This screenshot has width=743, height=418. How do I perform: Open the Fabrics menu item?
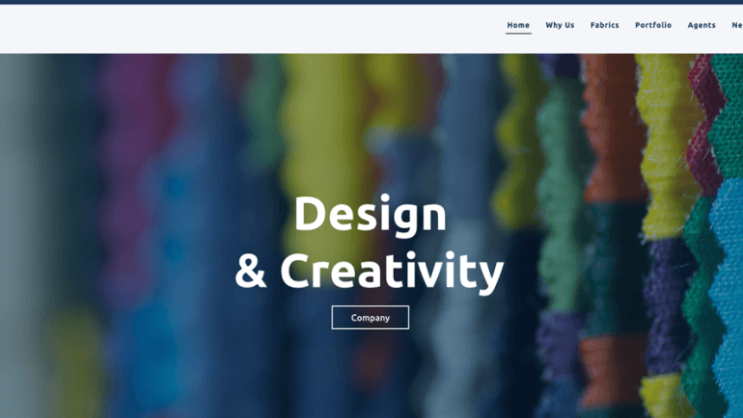coord(605,25)
